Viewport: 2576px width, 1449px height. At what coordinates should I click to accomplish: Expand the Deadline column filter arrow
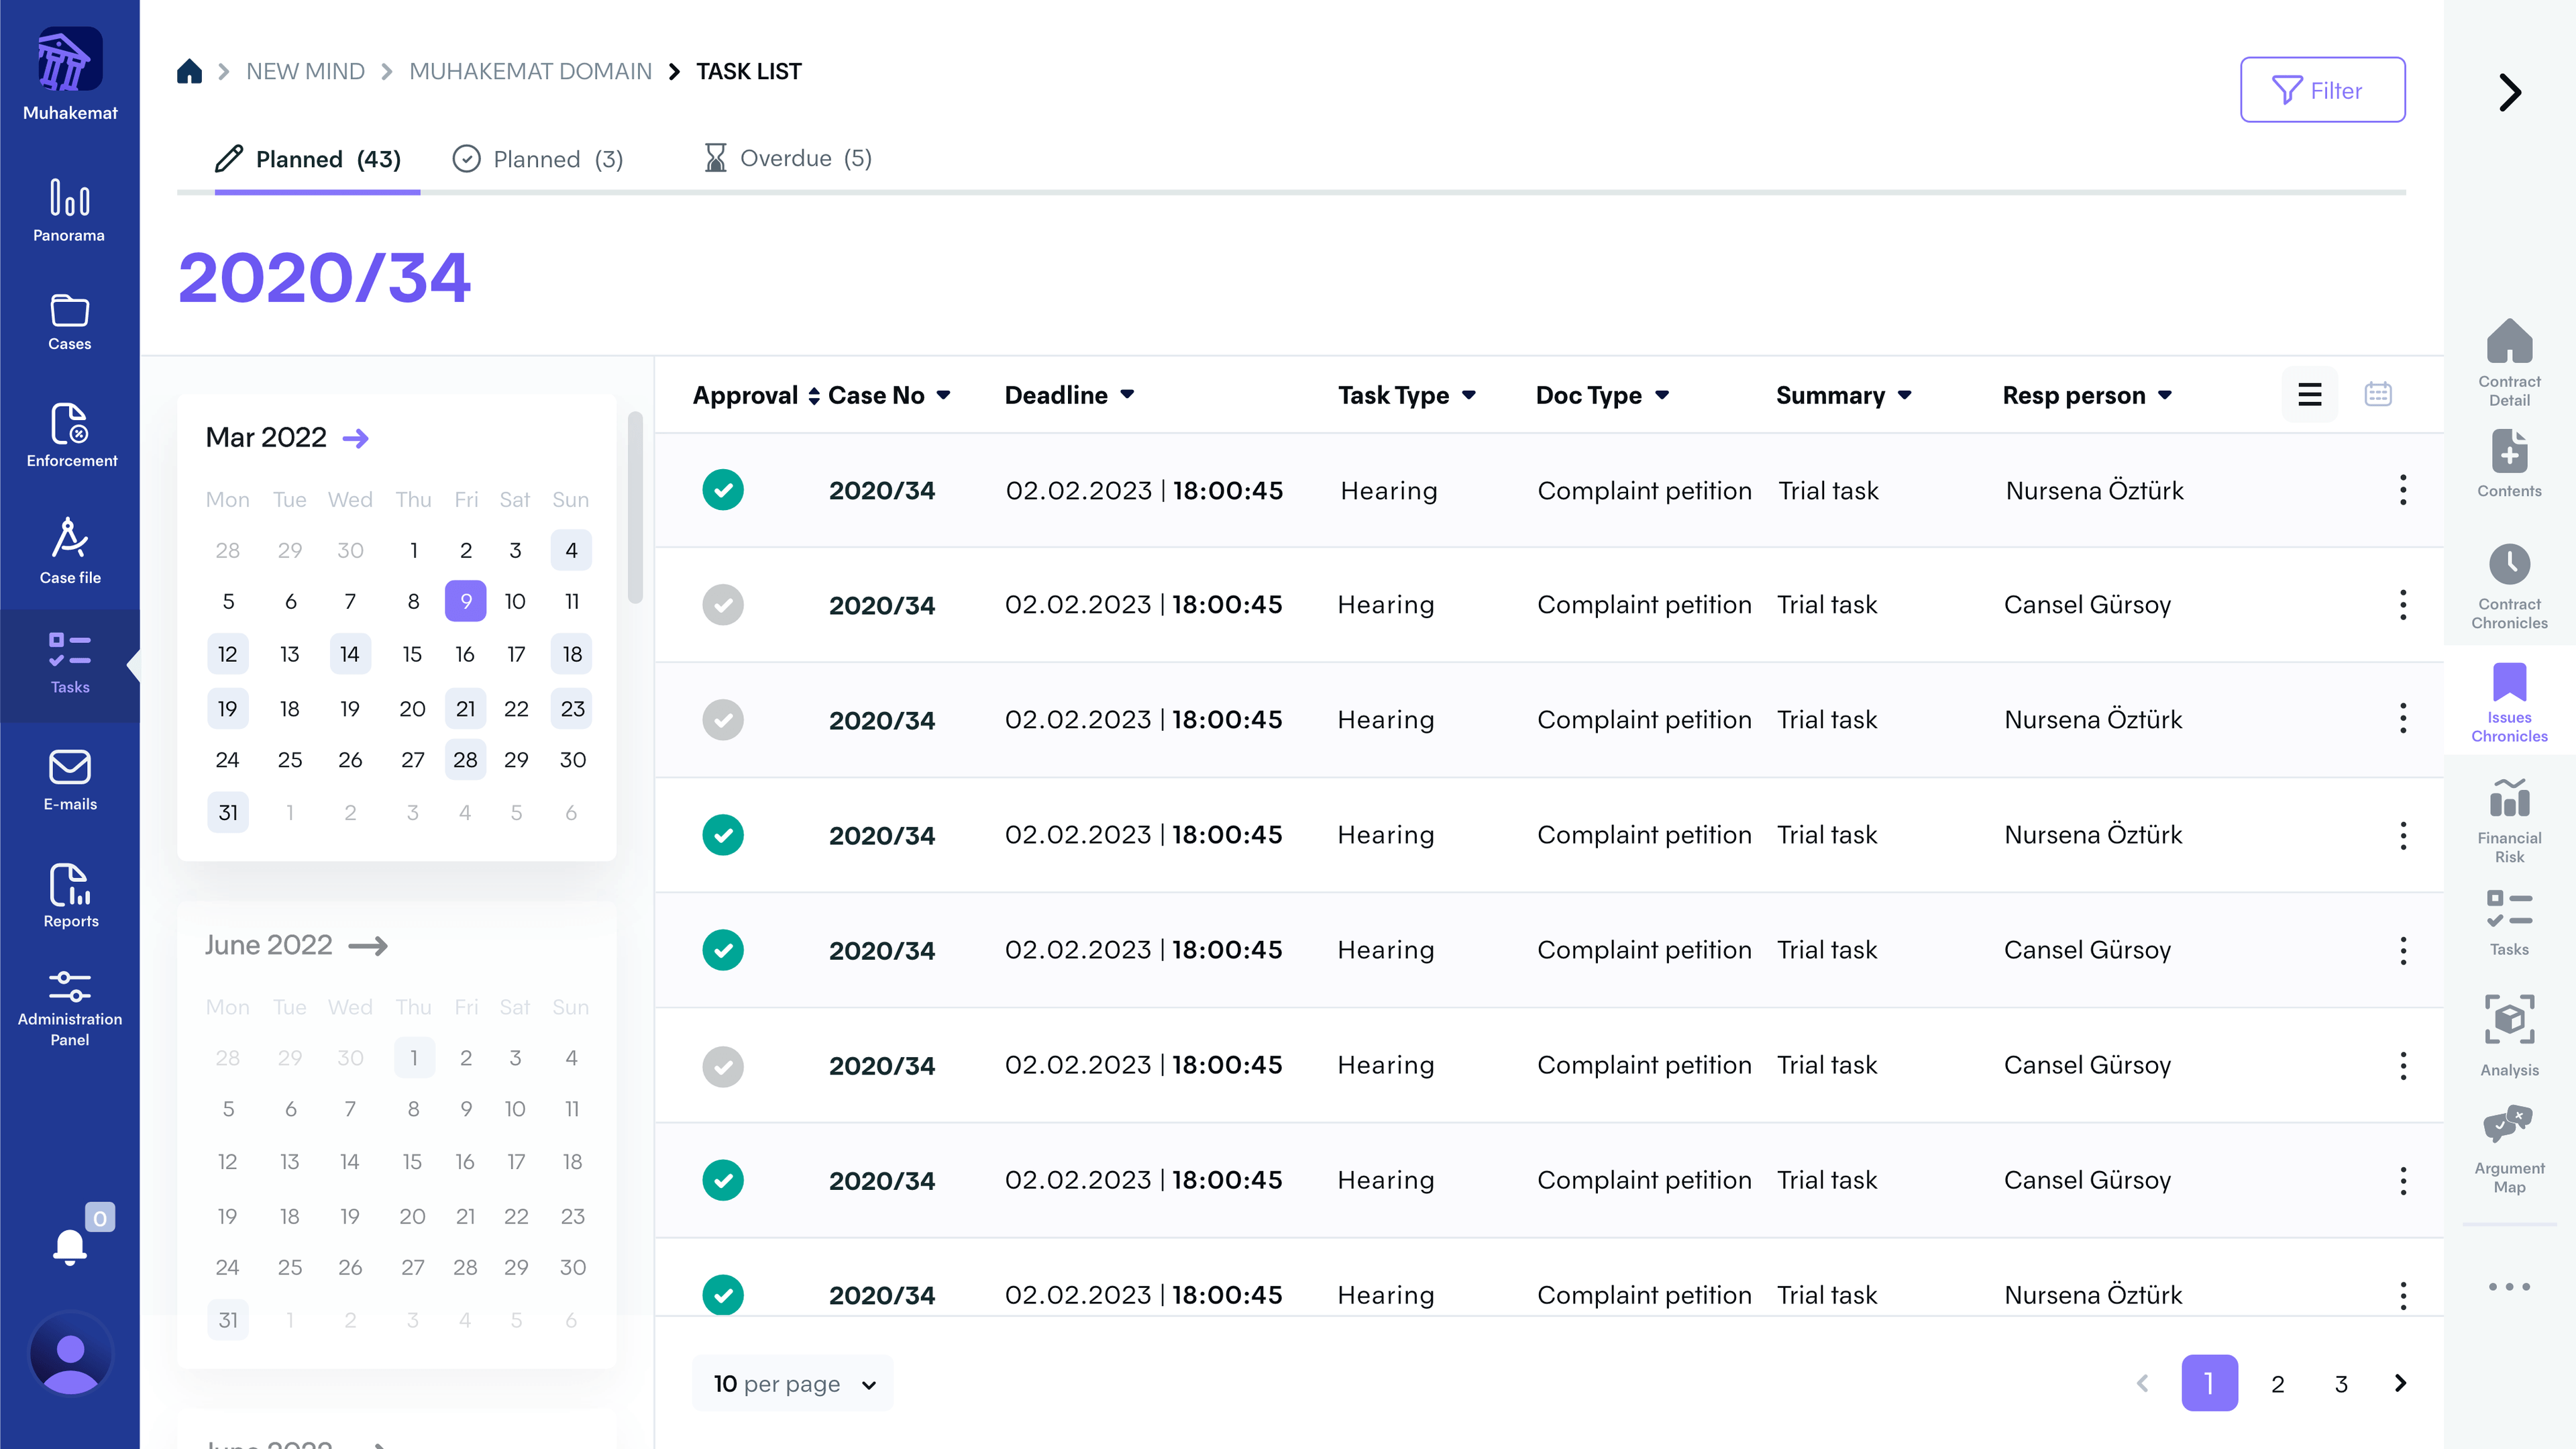pyautogui.click(x=1127, y=395)
